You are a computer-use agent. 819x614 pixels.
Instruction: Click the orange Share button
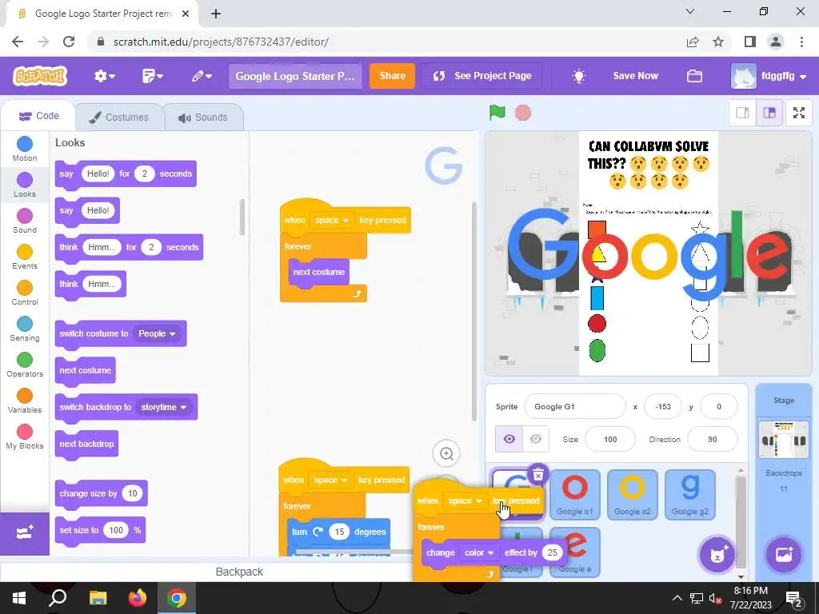point(392,76)
